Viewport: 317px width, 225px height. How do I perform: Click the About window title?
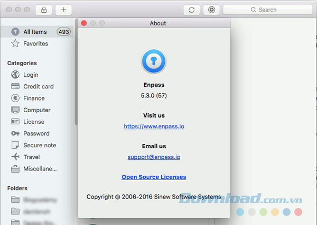coord(158,23)
